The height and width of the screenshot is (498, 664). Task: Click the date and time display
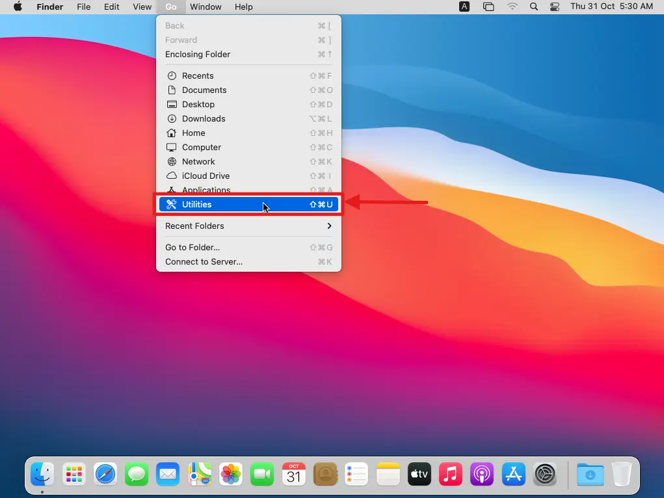[611, 7]
